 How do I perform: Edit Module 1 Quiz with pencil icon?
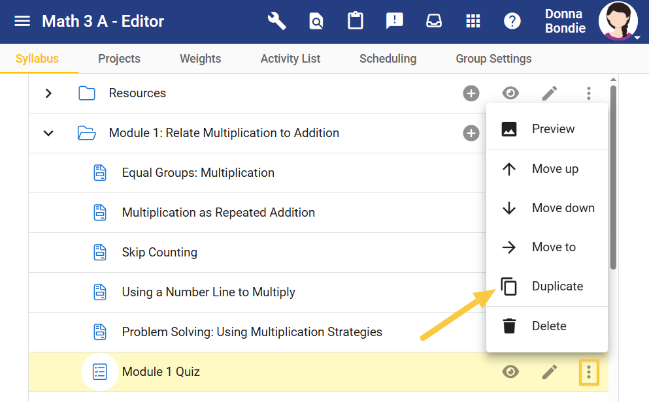tap(550, 372)
